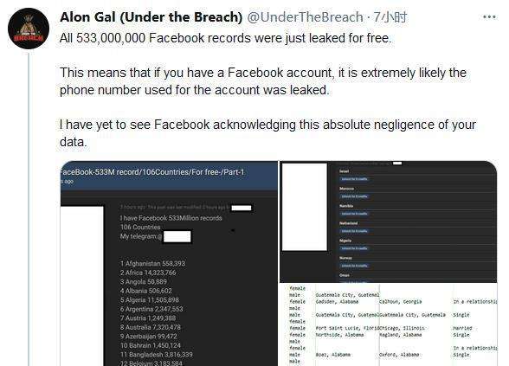The height and width of the screenshot is (366, 509).
Task: Open the leaked records table image
Action: (x=388, y=324)
